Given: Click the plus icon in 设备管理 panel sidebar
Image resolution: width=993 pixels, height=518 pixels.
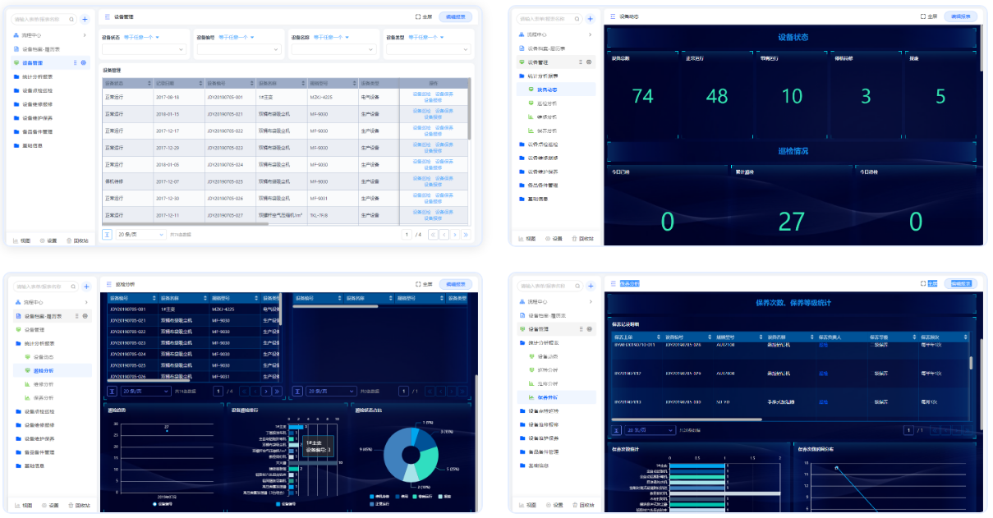Looking at the screenshot, I should coord(85,19).
